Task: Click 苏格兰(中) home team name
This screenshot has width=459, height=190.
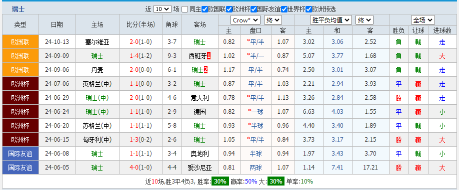Action: coord(97,126)
